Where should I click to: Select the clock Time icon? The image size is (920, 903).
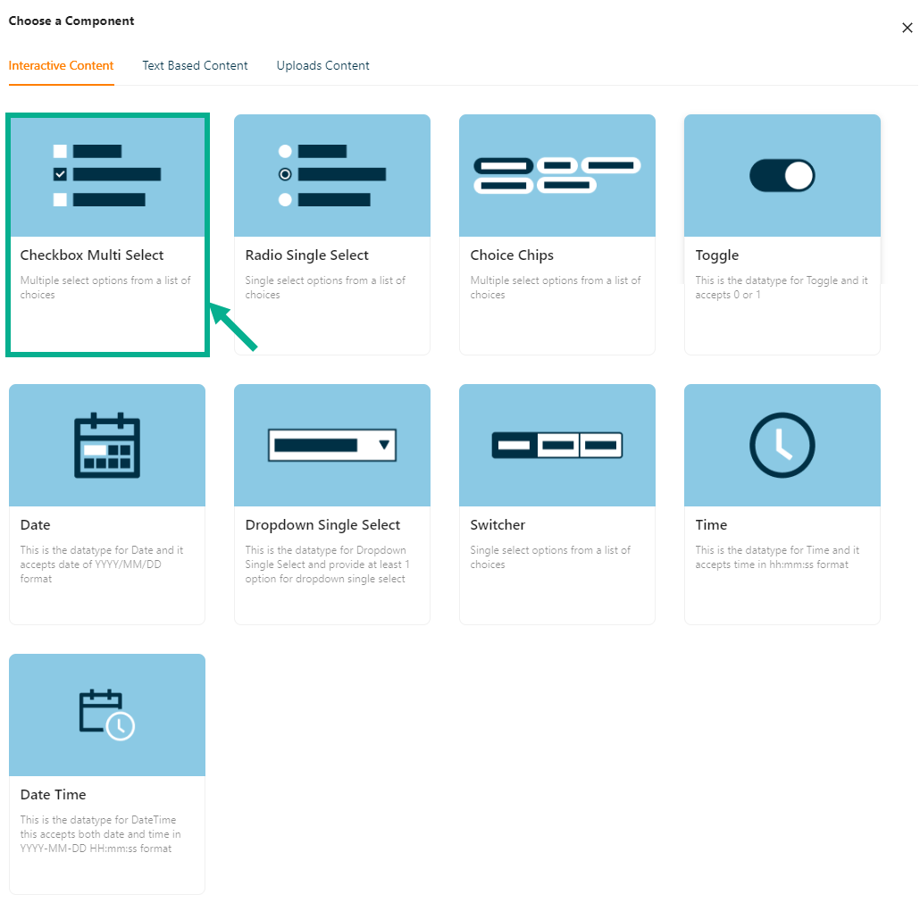point(782,445)
